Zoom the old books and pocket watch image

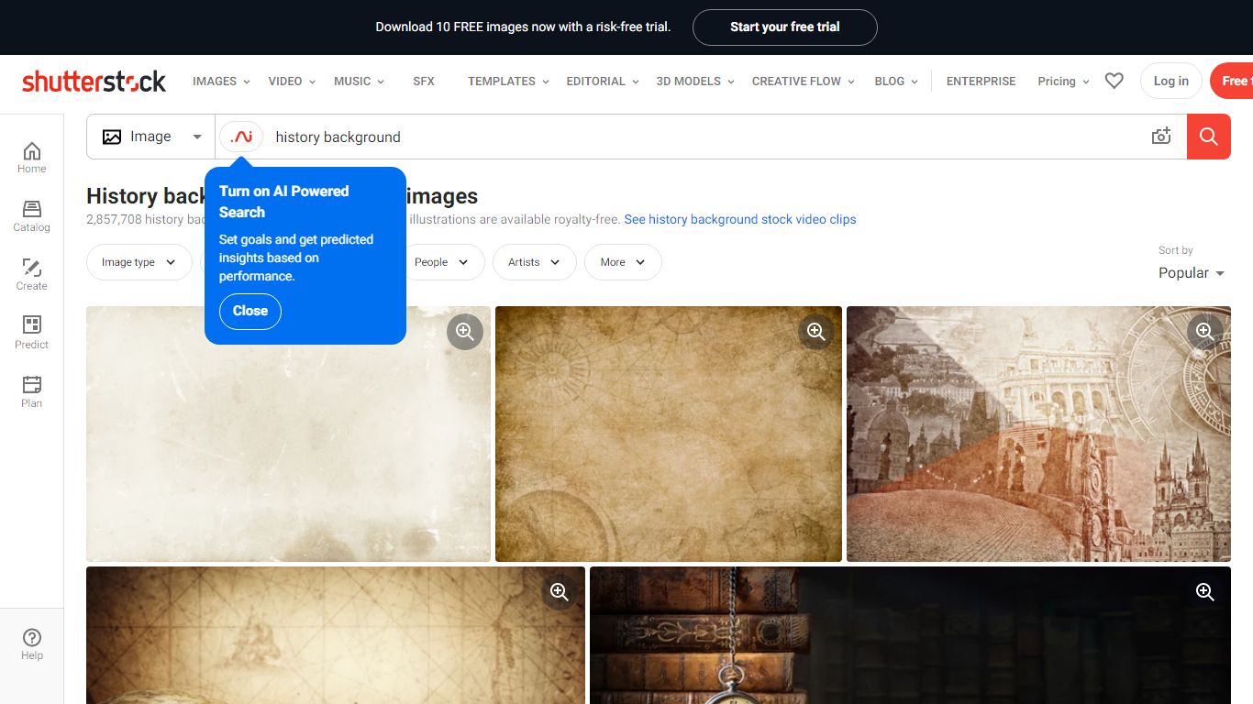1205,592
